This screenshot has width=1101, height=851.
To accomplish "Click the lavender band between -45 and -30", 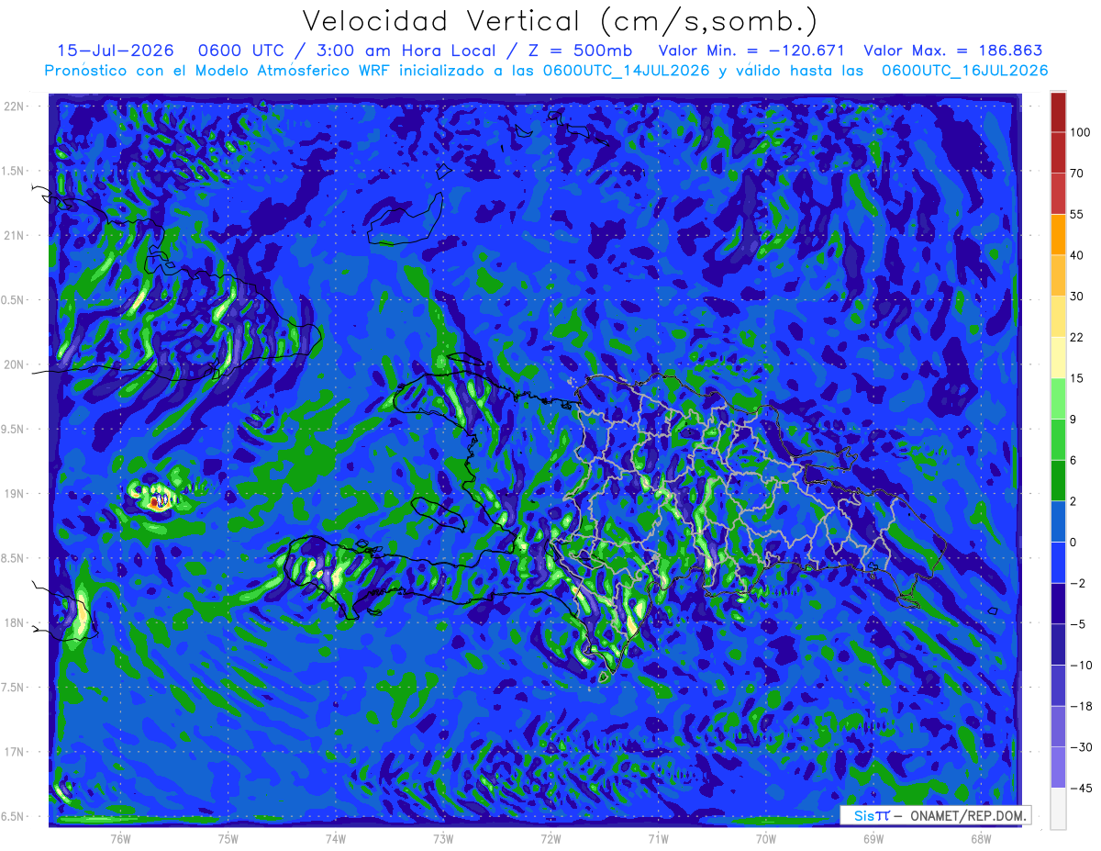I will [x=1058, y=767].
